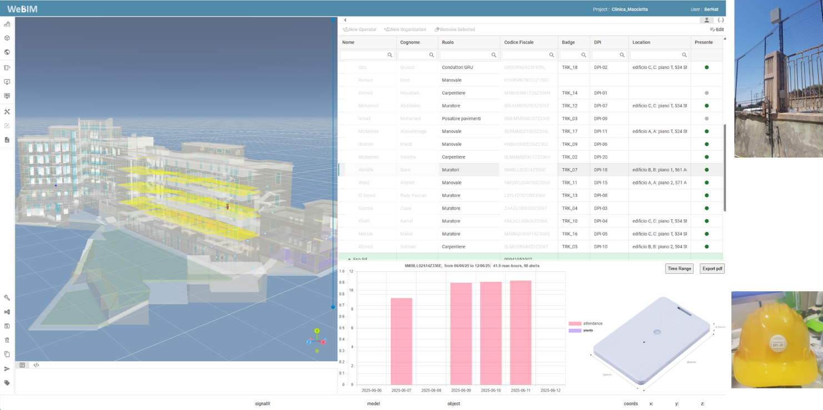Click the code brackets icon below 3D view
823x410 pixels.
pyautogui.click(x=36, y=365)
